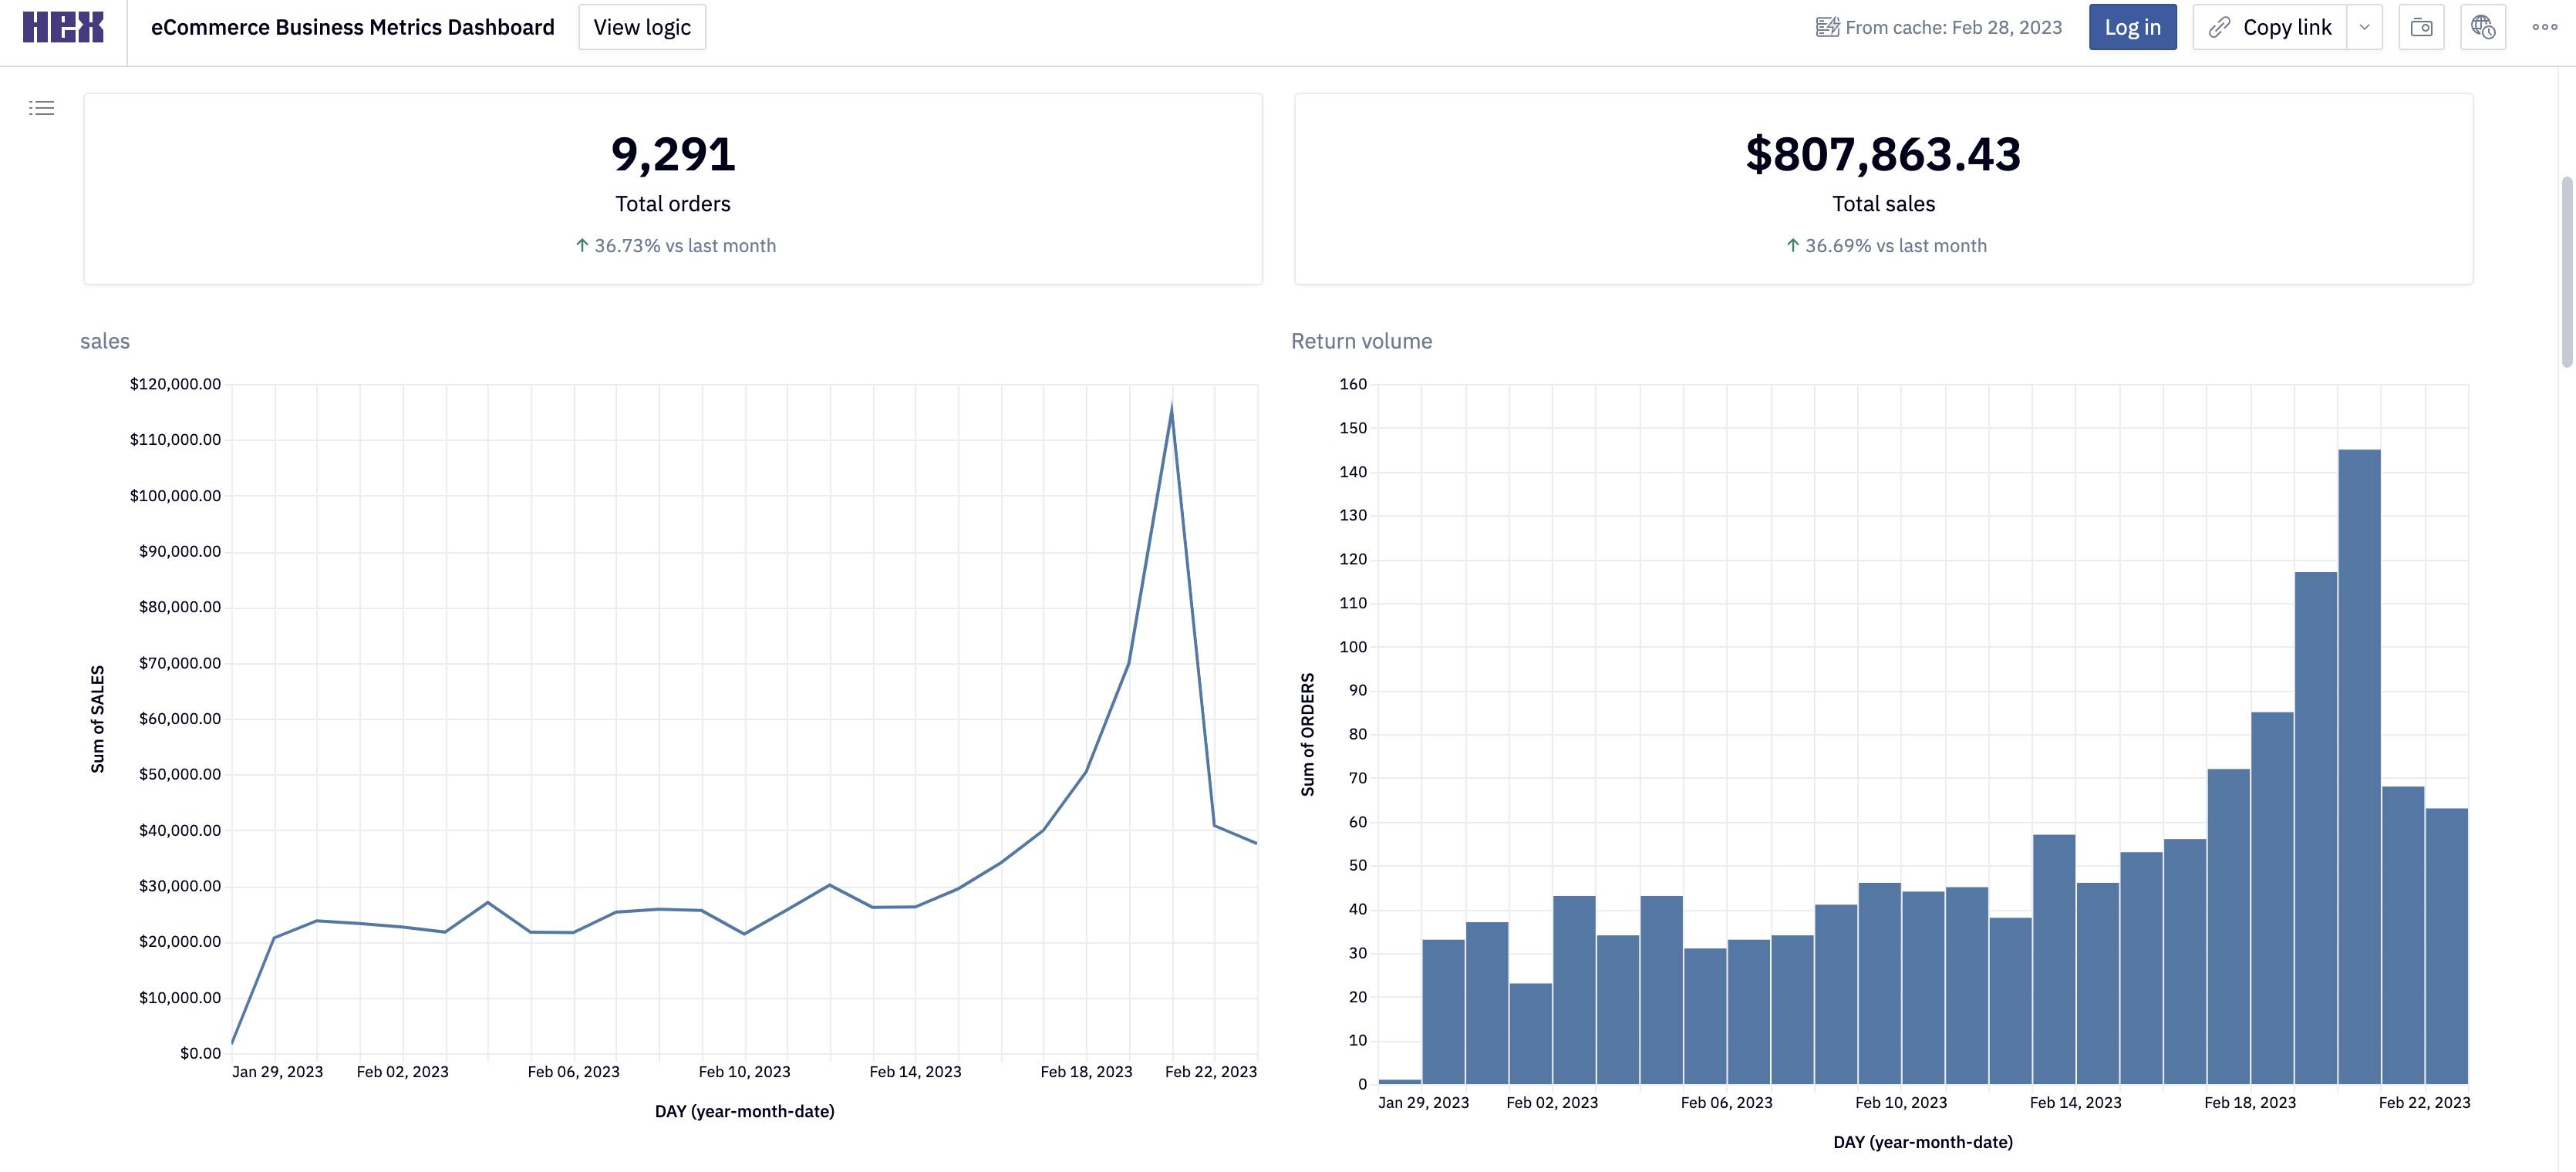Click the chain link icon

2219,27
